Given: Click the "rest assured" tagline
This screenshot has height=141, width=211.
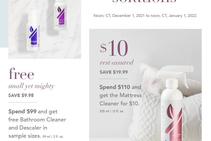Looking at the screenshot, I should [x=116, y=62].
